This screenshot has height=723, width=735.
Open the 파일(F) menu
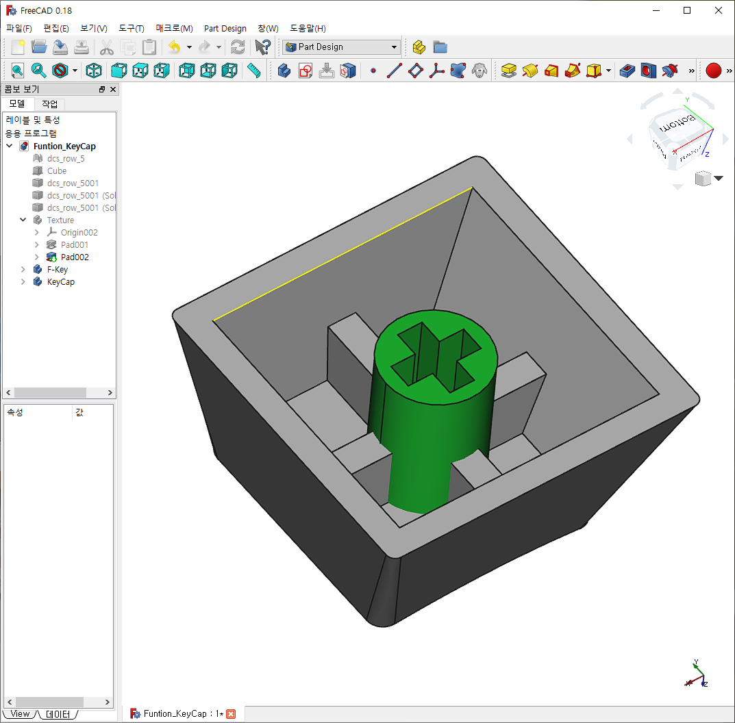point(18,29)
